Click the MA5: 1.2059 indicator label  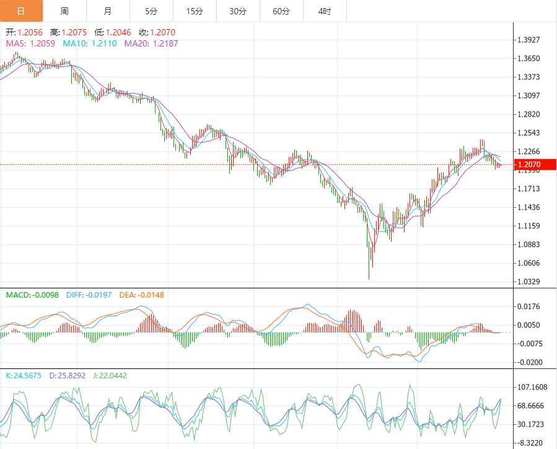coord(30,43)
